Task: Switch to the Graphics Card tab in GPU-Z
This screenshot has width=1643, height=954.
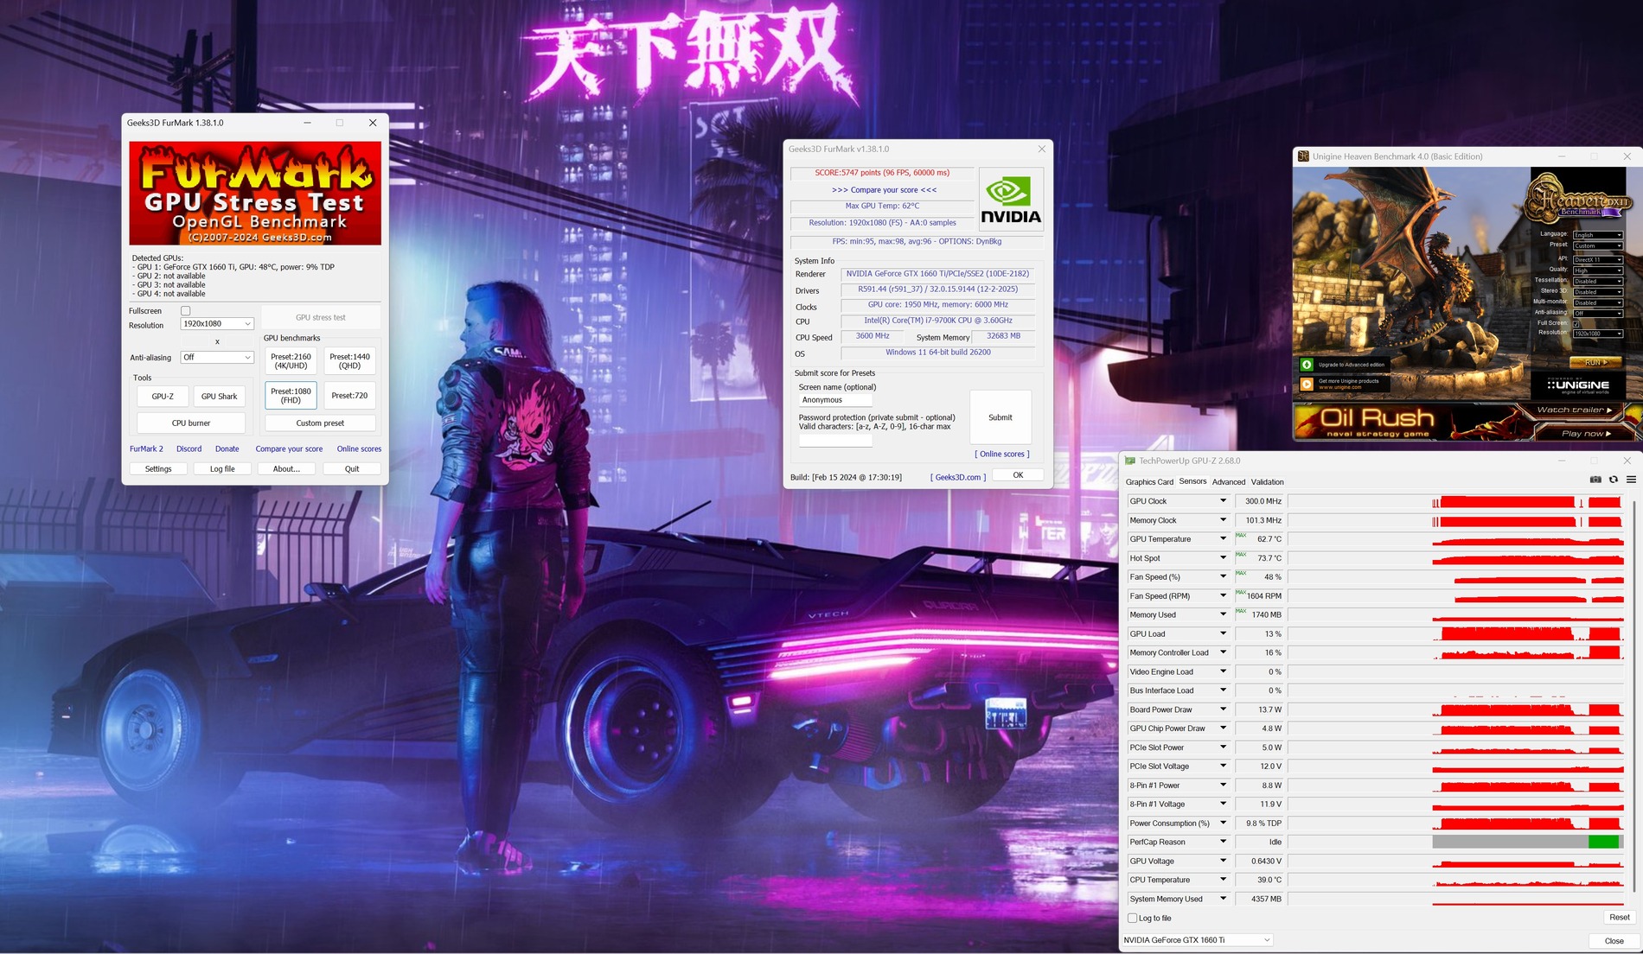Action: [1149, 482]
